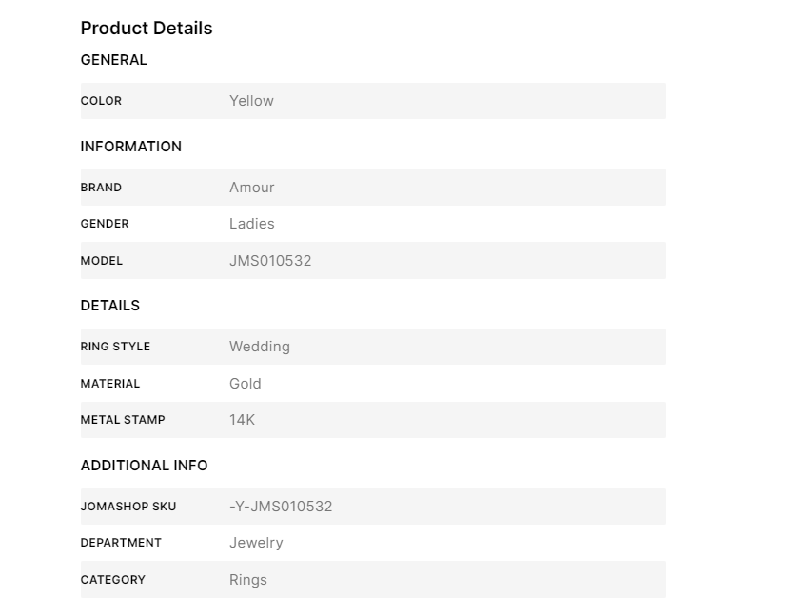Click the CATEGORY row label
The width and height of the screenshot is (786, 598).
pyautogui.click(x=113, y=580)
